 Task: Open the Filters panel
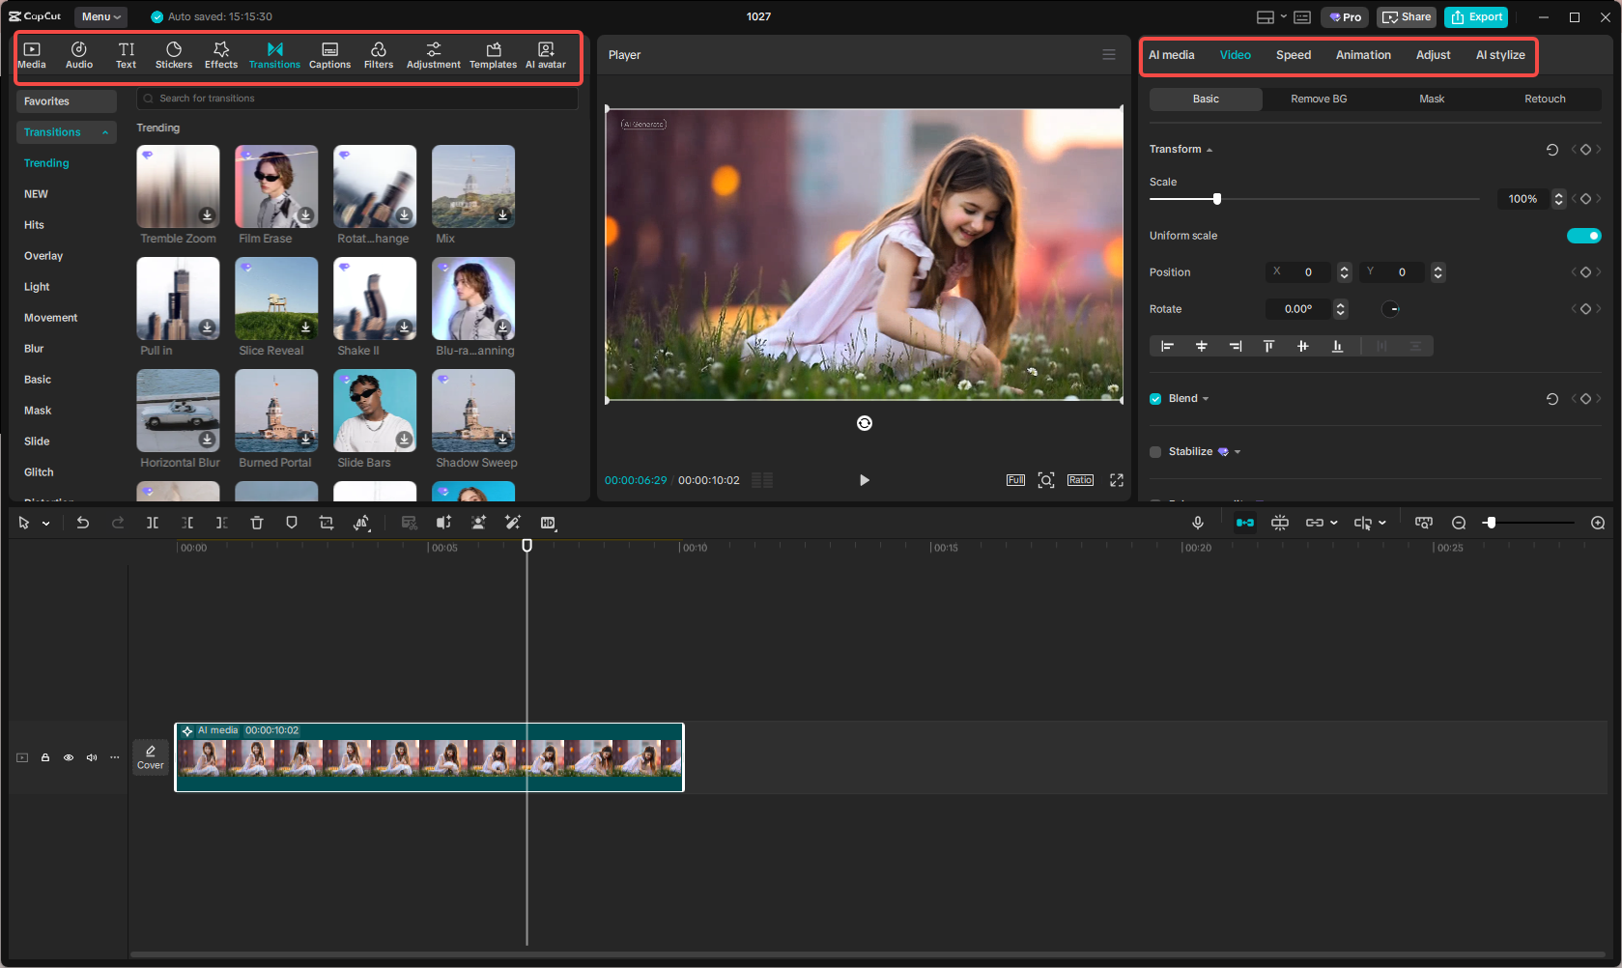(x=378, y=54)
